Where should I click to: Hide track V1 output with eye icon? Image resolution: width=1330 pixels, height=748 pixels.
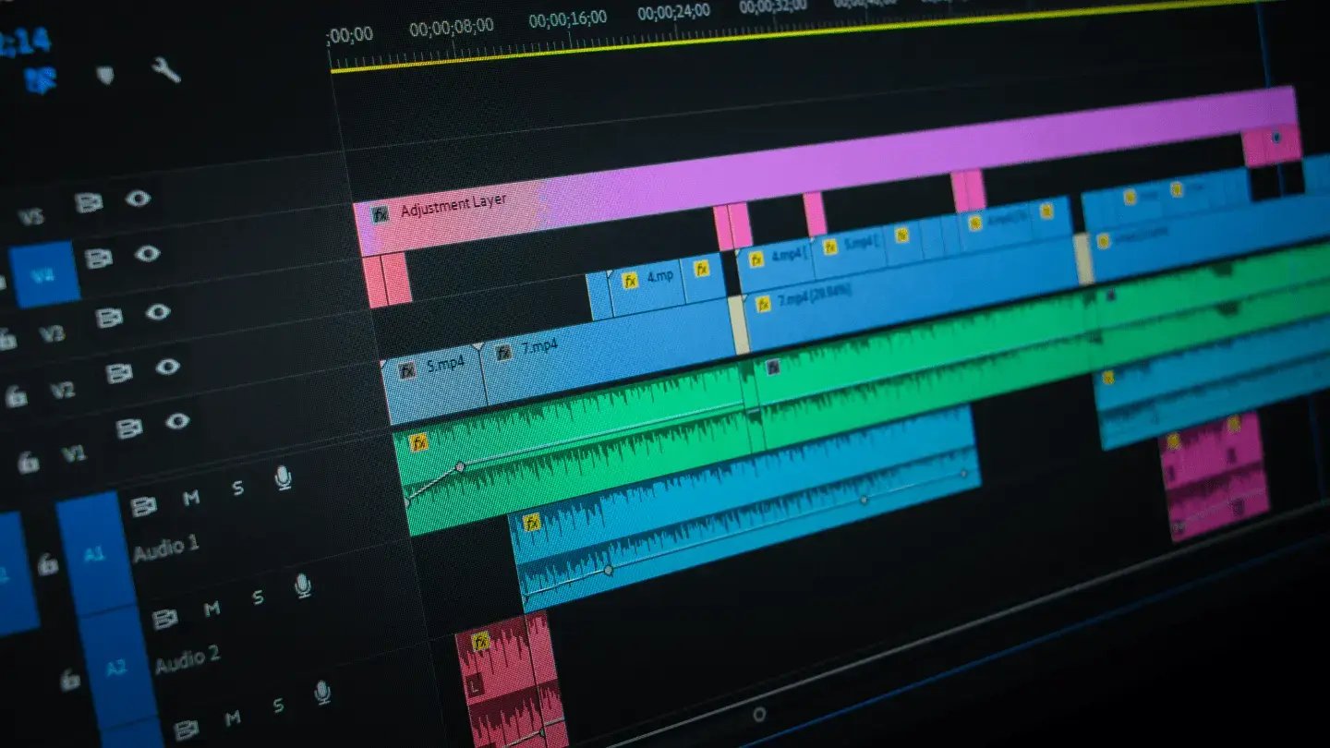tap(176, 422)
